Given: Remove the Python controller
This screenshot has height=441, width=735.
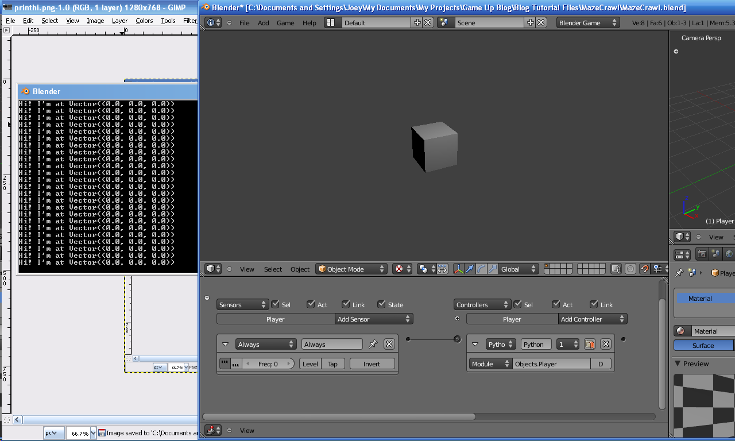Looking at the screenshot, I should tap(605, 345).
